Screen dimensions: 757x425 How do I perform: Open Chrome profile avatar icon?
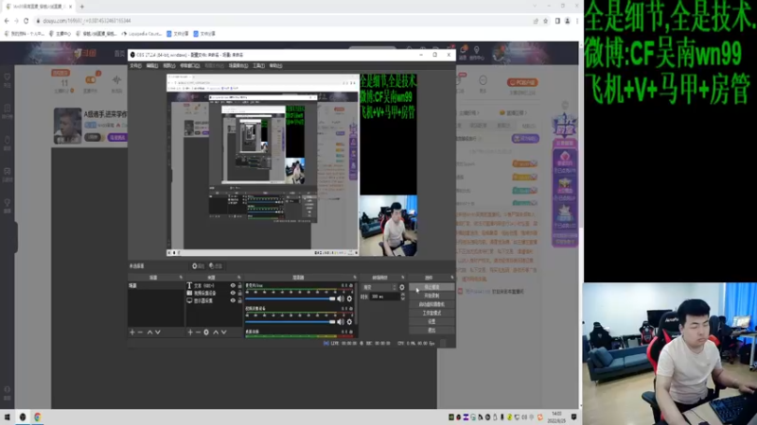[x=567, y=21]
